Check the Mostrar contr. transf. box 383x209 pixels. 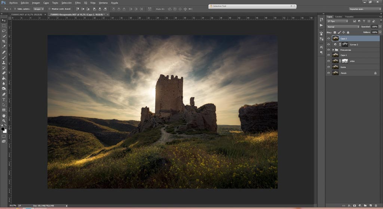point(49,9)
